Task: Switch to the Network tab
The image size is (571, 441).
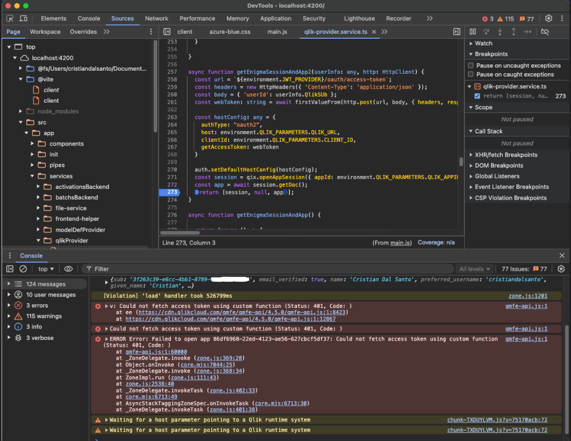Action: pyautogui.click(x=157, y=19)
